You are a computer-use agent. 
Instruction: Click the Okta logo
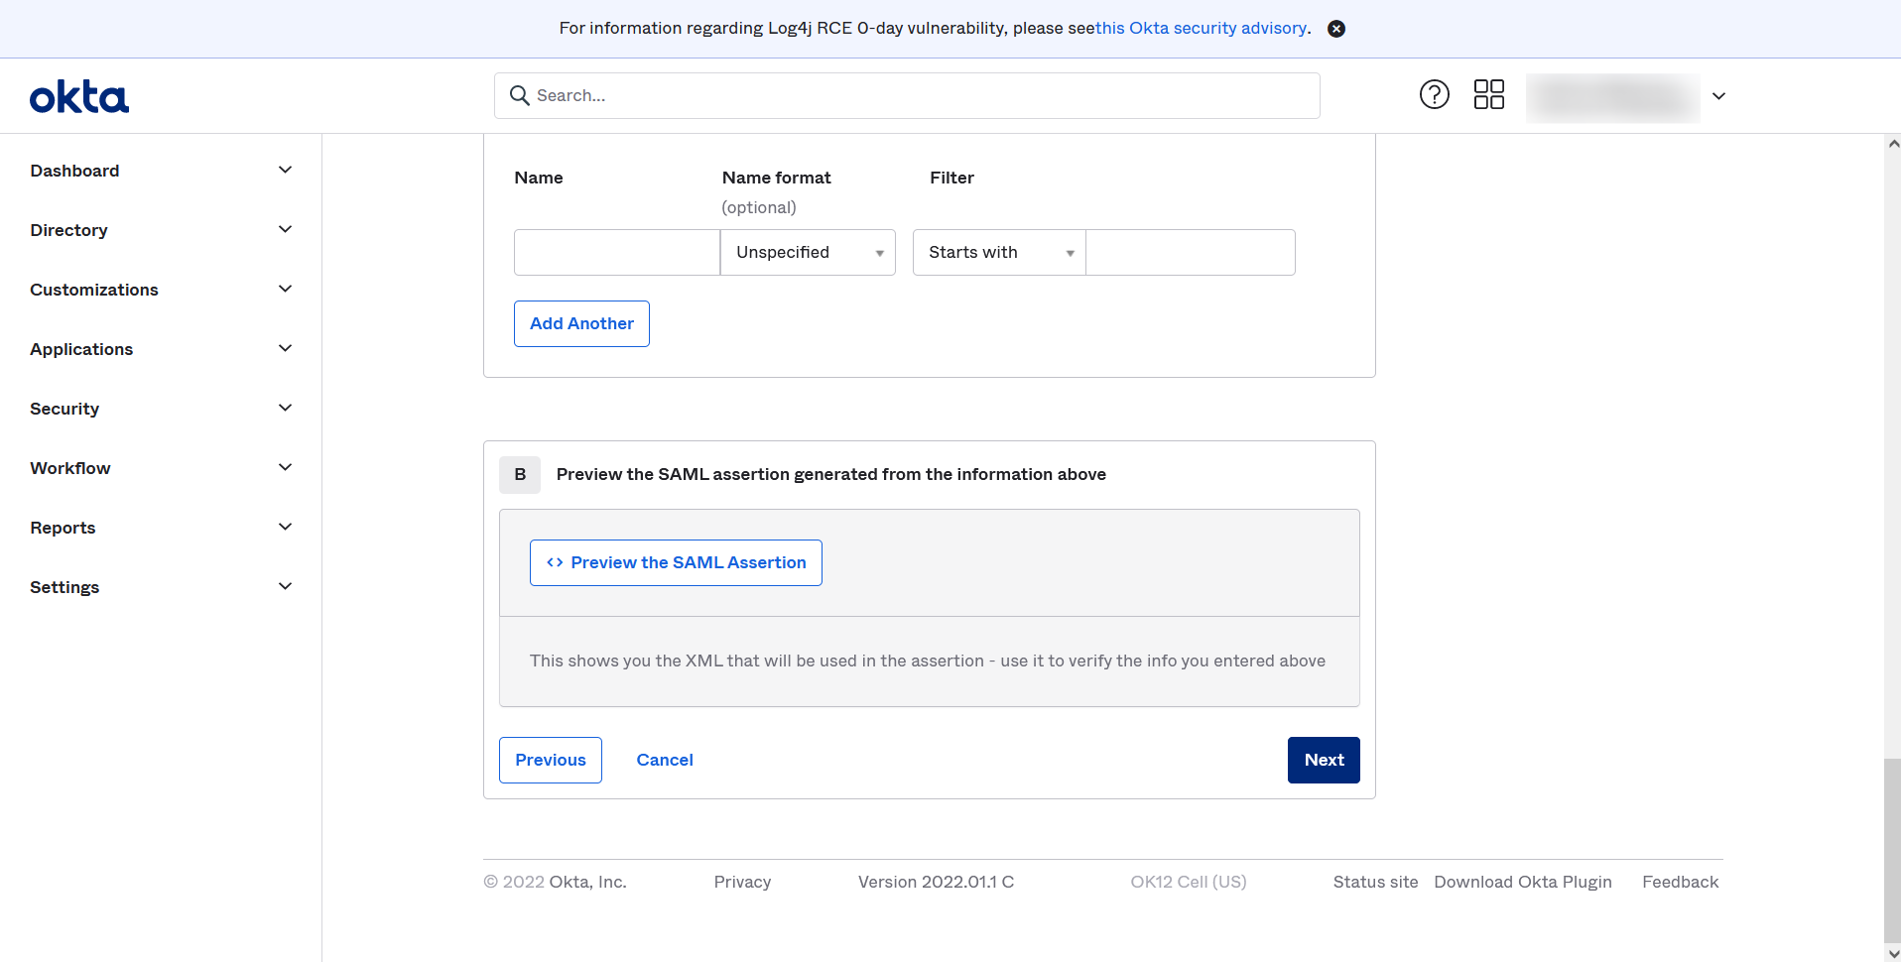(78, 95)
